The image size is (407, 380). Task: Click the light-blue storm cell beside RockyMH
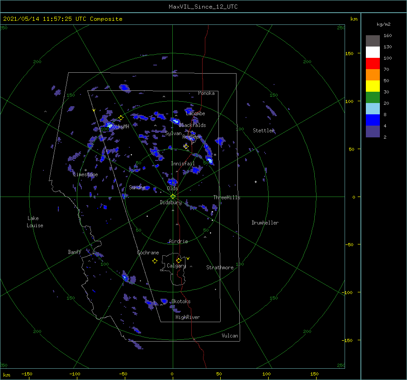[110, 126]
